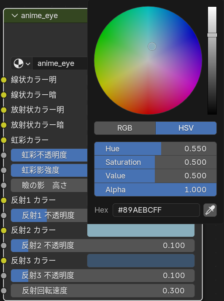Click the Saturation value field
The image size is (224, 301).
[155, 162]
